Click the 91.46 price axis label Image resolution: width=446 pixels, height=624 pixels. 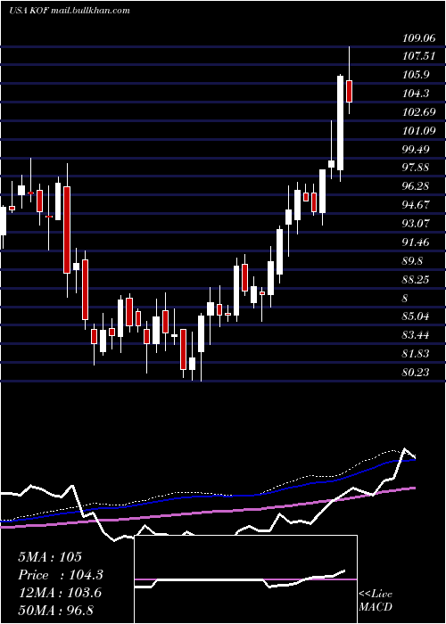pos(416,242)
